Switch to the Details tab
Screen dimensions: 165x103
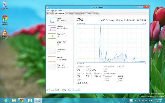[89, 14]
